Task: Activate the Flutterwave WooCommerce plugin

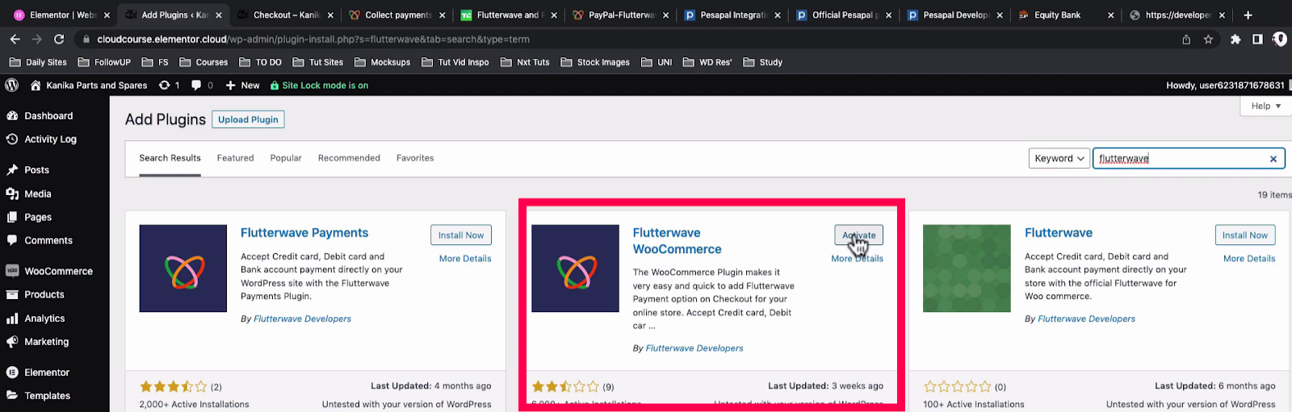Action: [858, 235]
